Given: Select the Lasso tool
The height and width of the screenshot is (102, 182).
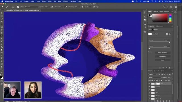Looking at the screenshot, I should pos(2,19).
